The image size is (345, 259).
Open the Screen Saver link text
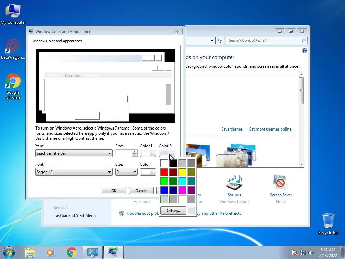[281, 195]
